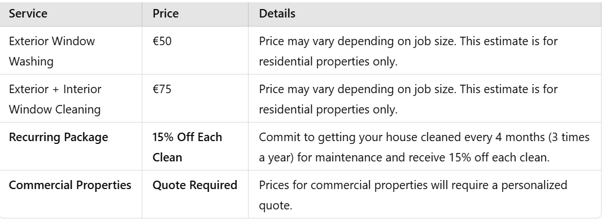The image size is (605, 219).
Task: Click the word 'quote.' in last row
Action: point(276,206)
